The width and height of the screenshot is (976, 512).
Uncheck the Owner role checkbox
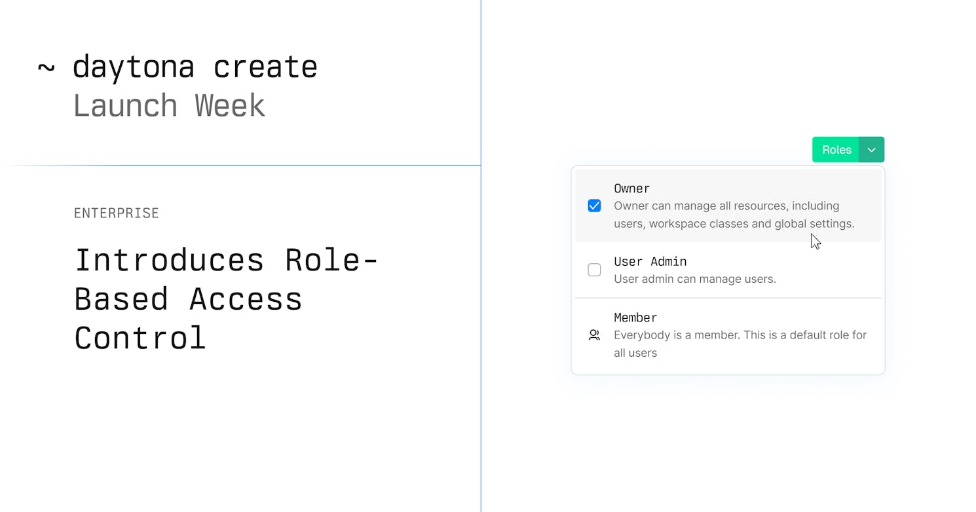(x=594, y=206)
